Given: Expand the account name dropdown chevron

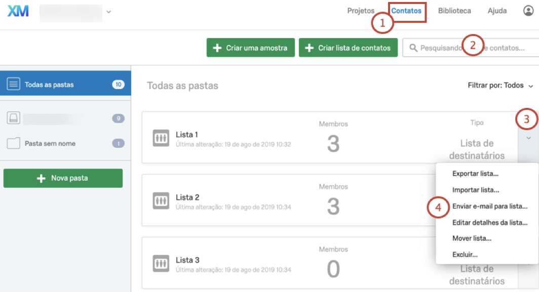Looking at the screenshot, I should [x=108, y=12].
